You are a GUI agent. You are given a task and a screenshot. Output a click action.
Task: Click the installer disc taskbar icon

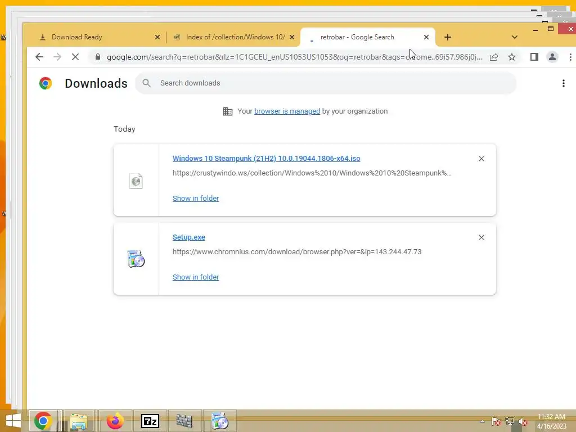tap(220, 421)
